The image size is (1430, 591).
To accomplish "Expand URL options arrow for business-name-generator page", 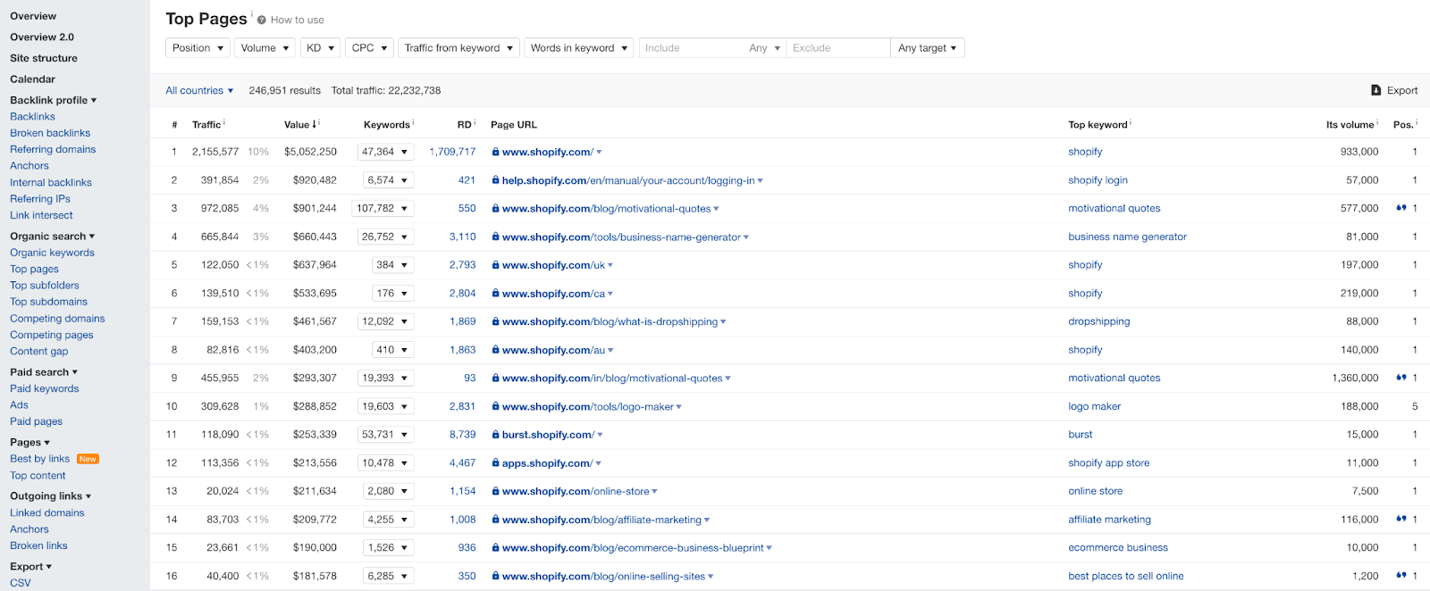I will (x=746, y=237).
